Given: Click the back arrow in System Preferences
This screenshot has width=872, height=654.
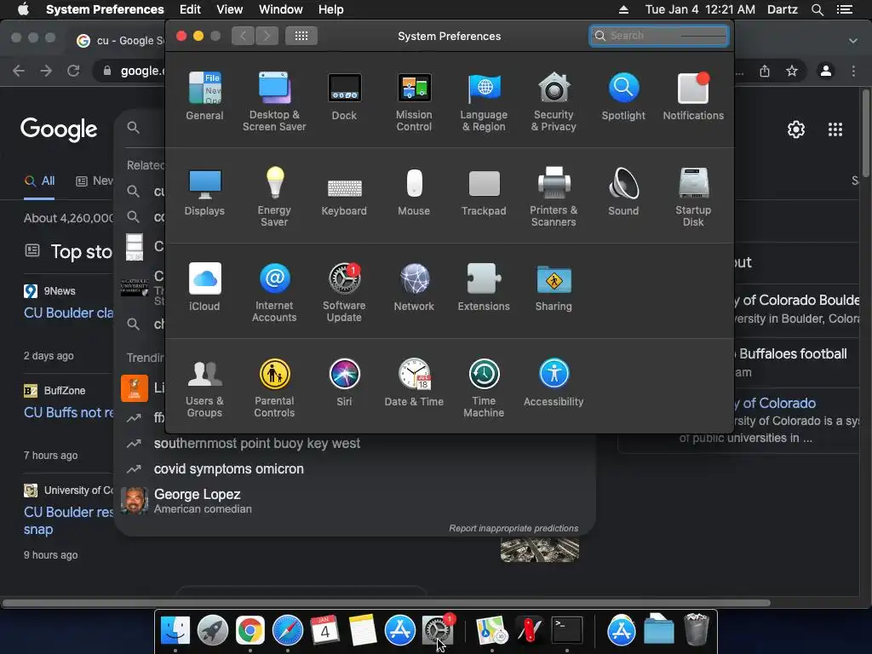Looking at the screenshot, I should point(243,36).
